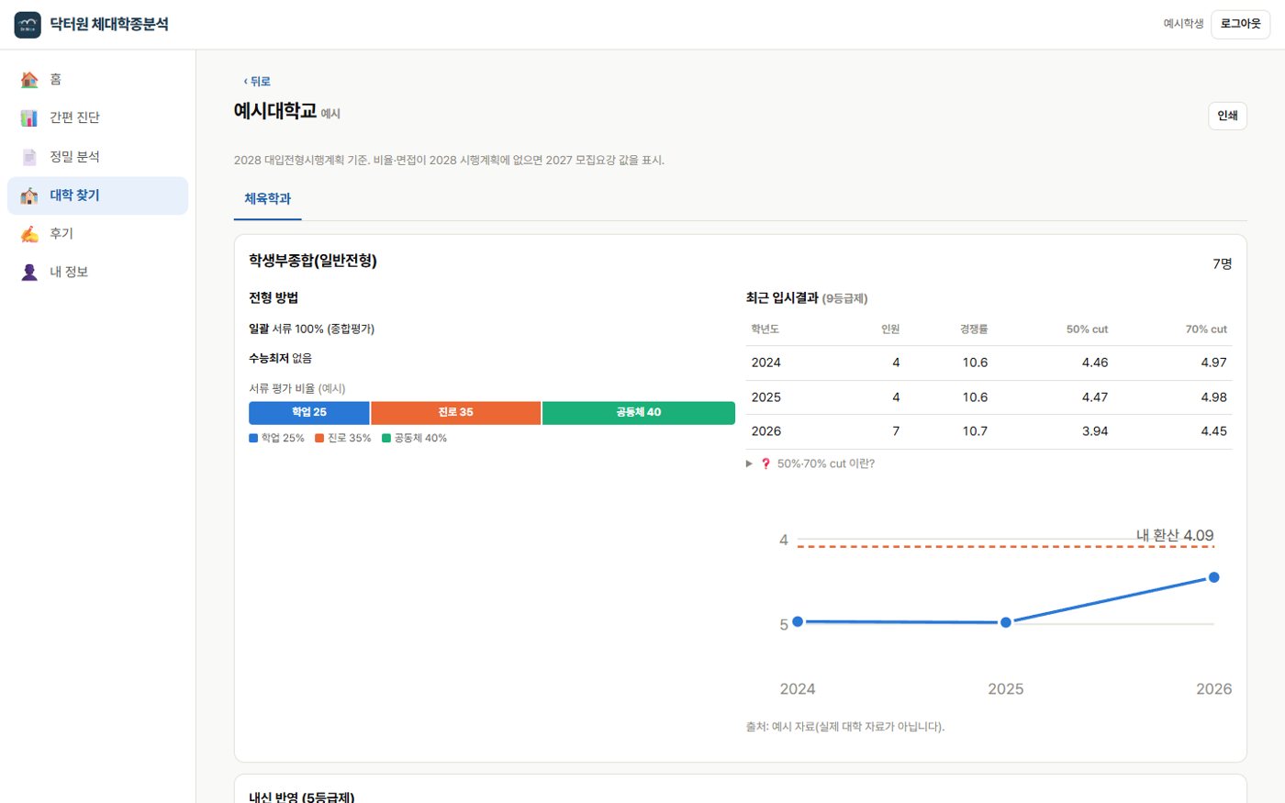Click the house icon beside 홈

click(29, 79)
